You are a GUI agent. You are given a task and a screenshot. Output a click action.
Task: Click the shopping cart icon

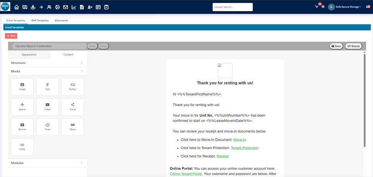[316, 7]
